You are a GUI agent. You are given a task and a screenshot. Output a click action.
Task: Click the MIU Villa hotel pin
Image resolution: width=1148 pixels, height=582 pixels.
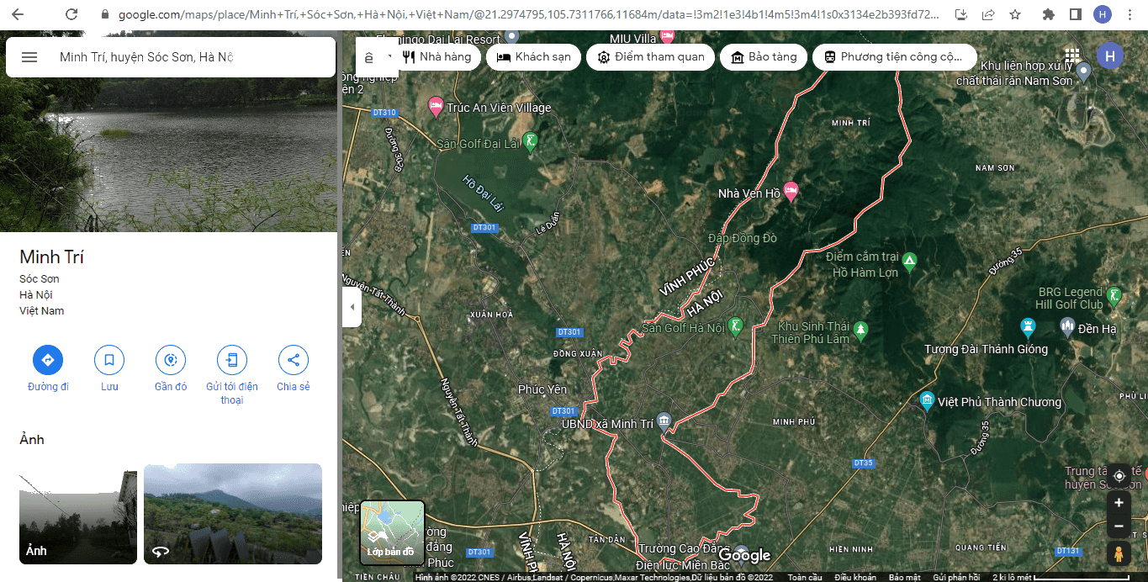(667, 35)
